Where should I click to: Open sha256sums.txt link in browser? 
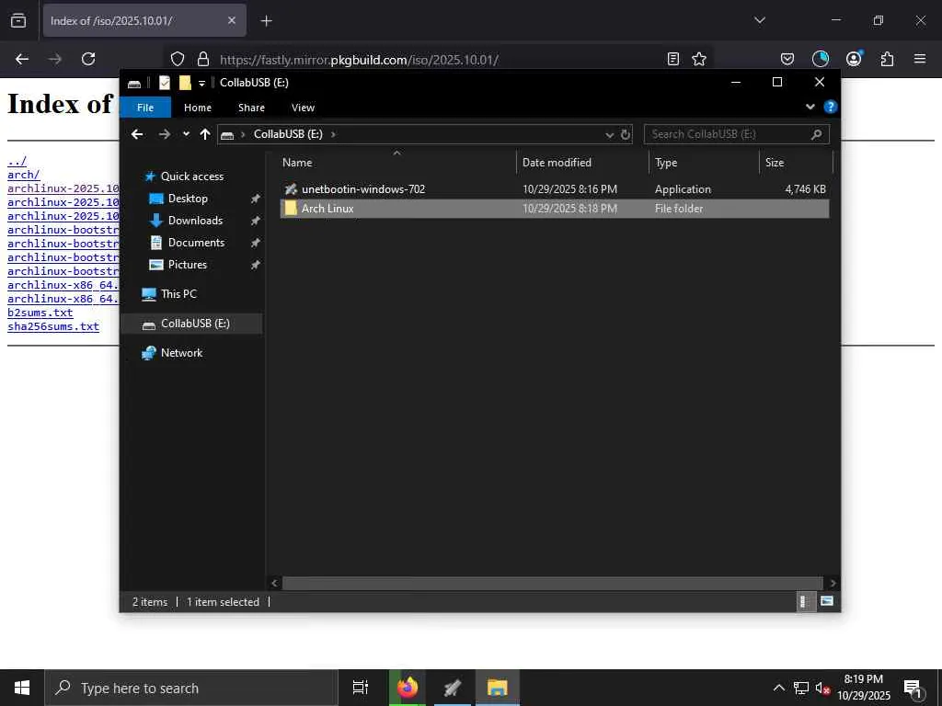click(53, 326)
